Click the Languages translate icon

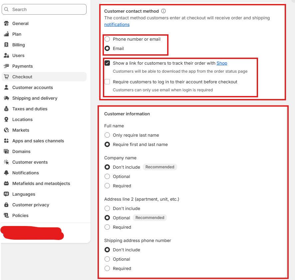(6, 194)
